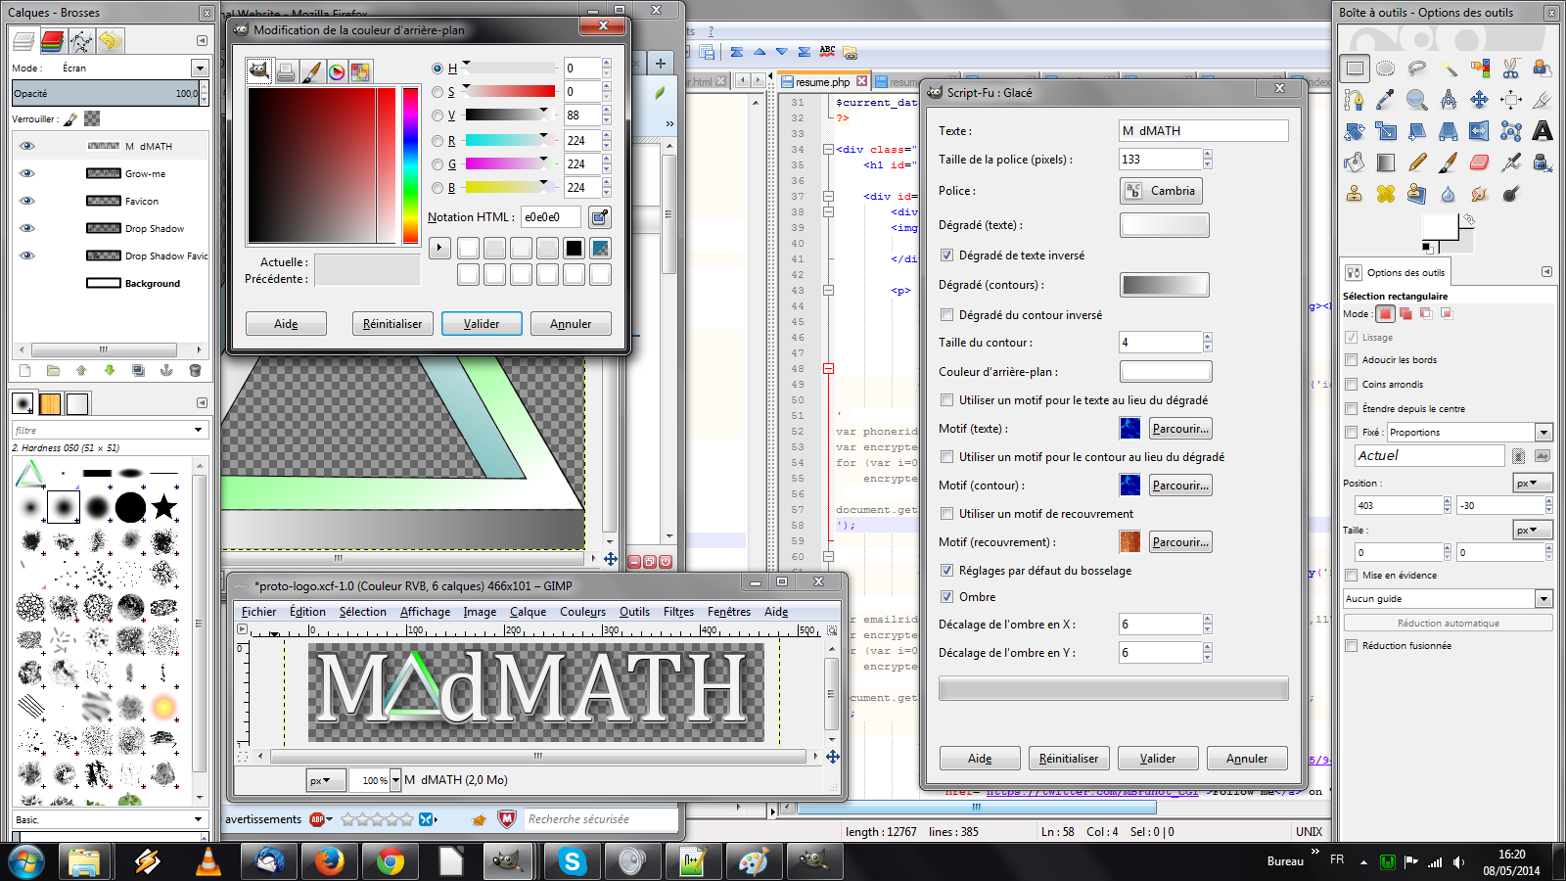The width and height of the screenshot is (1566, 881).
Task: Open the Filtres menu
Action: tap(678, 612)
